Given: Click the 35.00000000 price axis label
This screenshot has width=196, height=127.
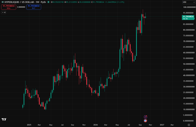Looking at the screenshot, I should [189, 81].
